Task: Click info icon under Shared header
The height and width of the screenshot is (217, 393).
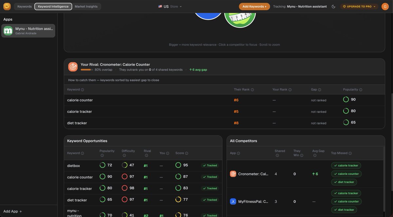Action: point(277,156)
